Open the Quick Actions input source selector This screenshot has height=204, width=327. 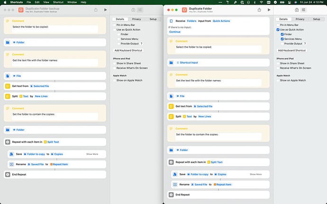click(221, 21)
